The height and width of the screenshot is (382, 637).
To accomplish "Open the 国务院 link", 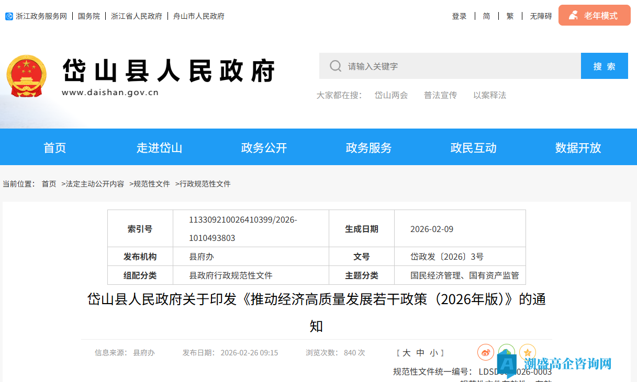I will (x=89, y=16).
